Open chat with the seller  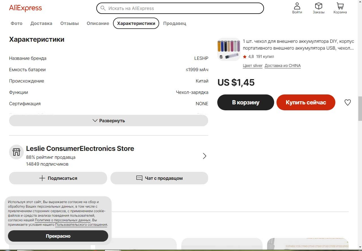pyautogui.click(x=159, y=178)
